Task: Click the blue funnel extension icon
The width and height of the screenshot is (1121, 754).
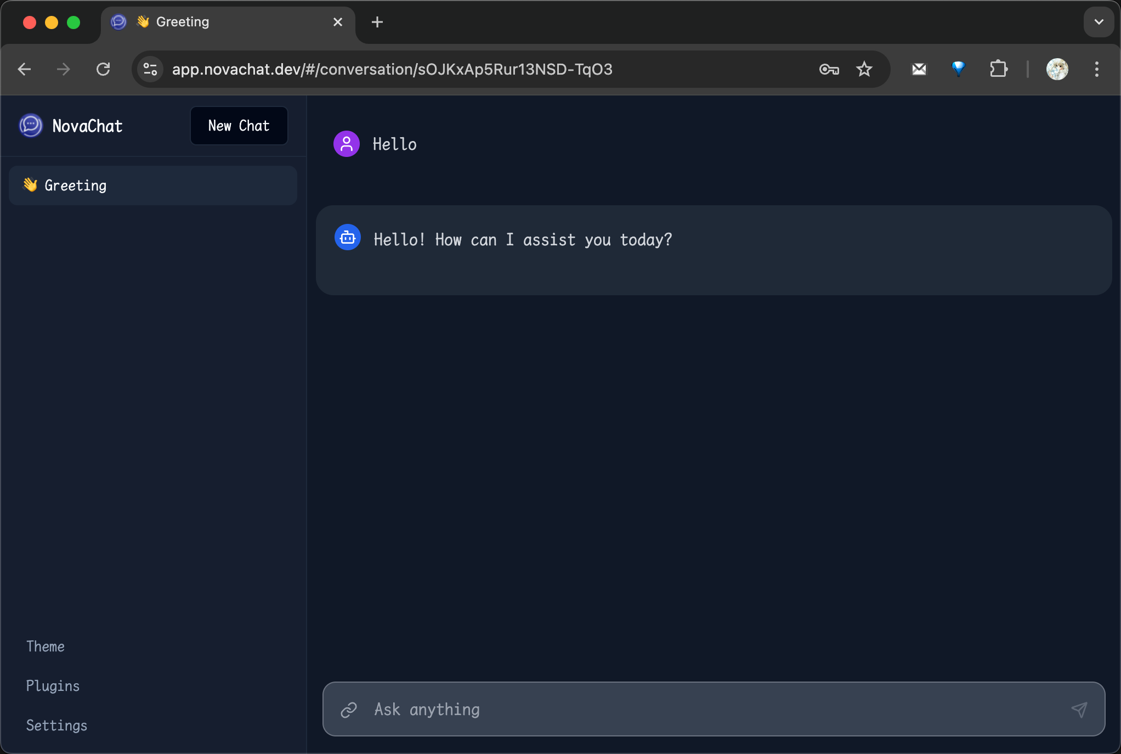Action: [959, 69]
